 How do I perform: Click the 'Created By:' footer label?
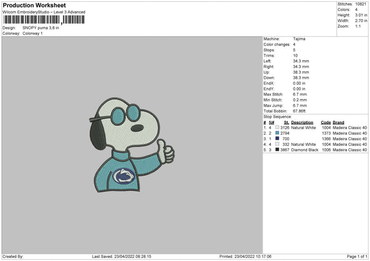(13, 257)
